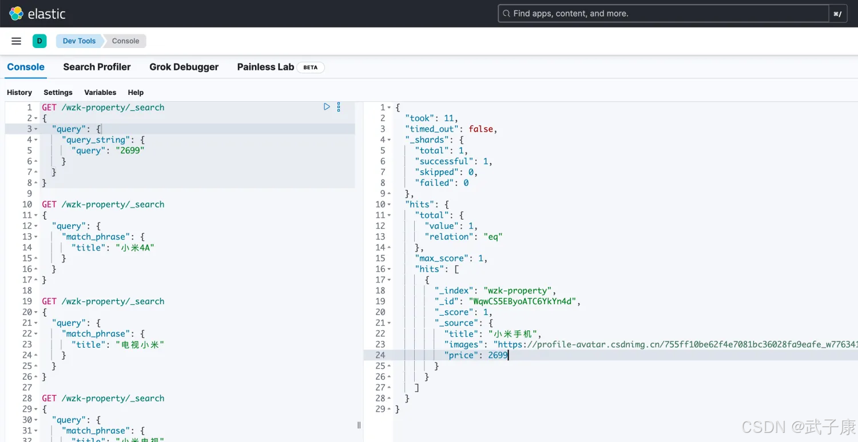858x442 pixels.
Task: Click the green D space avatar
Action: (x=39, y=41)
